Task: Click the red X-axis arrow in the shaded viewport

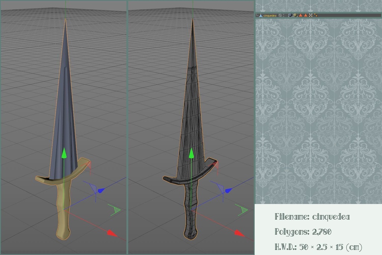Action: coord(113,233)
